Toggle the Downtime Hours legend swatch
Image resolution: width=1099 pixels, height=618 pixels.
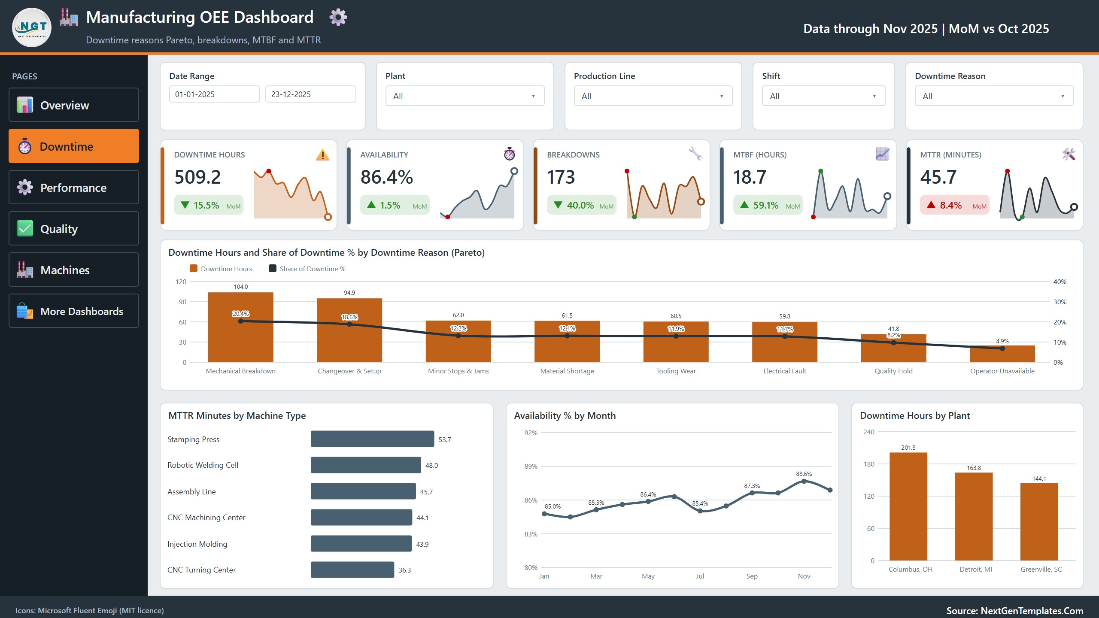194,269
